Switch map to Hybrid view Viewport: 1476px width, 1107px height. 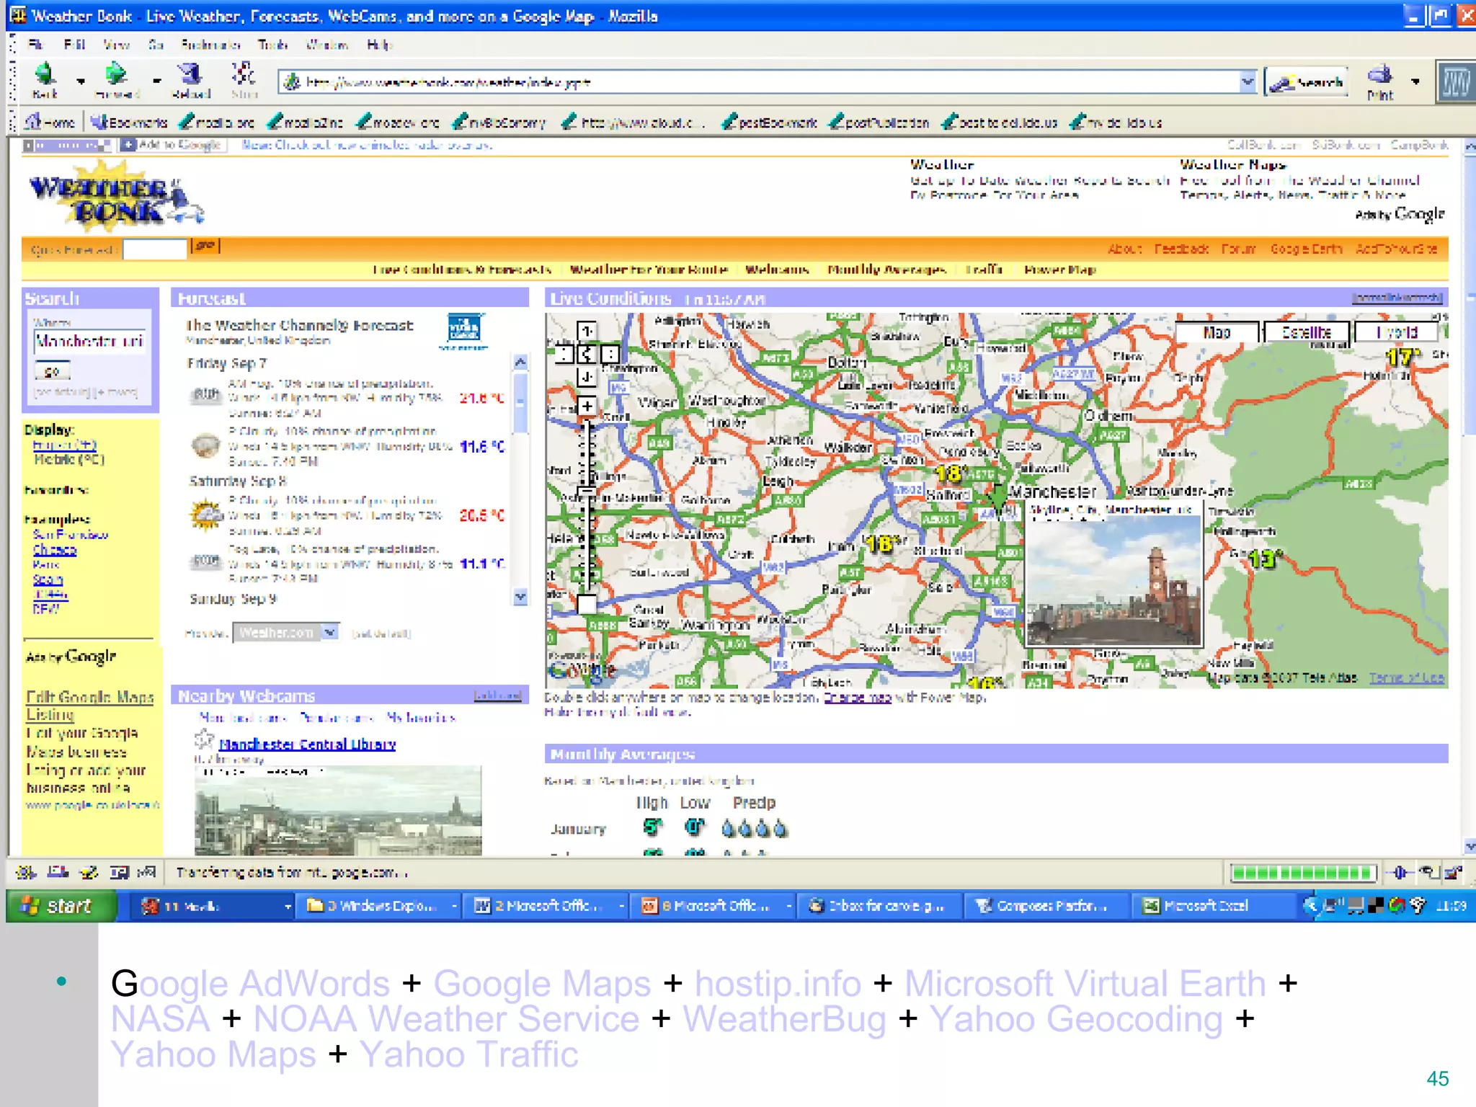pos(1397,332)
